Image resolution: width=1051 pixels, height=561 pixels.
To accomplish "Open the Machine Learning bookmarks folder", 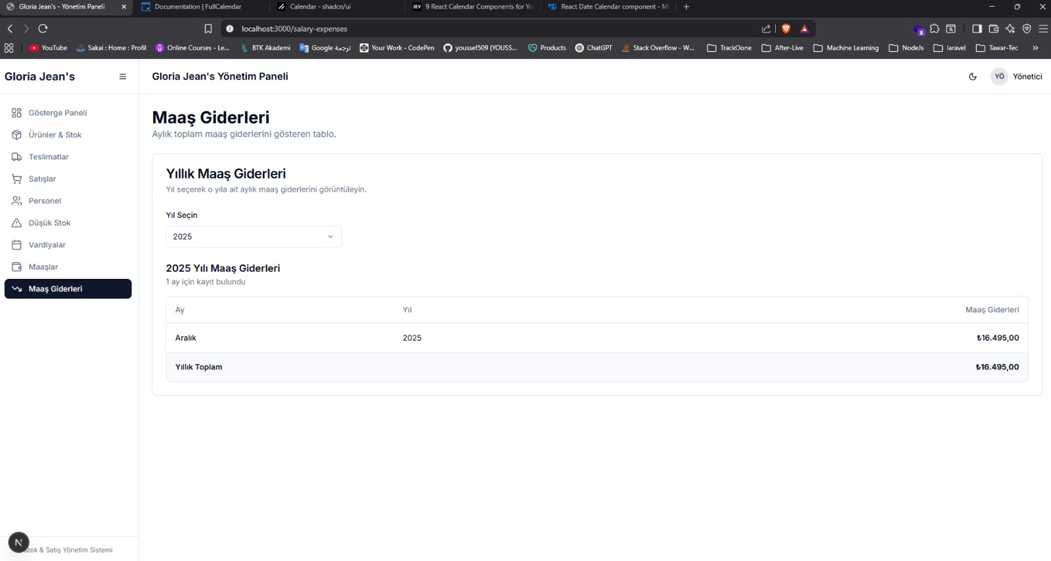I will [846, 48].
